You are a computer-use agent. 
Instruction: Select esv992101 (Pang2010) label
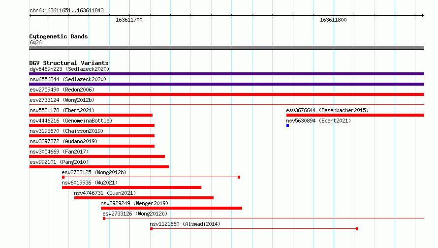59,162
